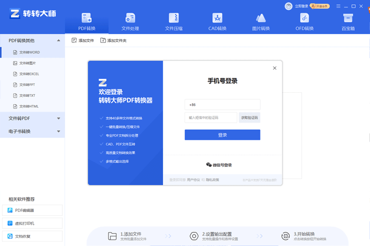This screenshot has width=370, height=246.
Task: Open the 百宝箱 toolbox icon
Action: point(348,18)
